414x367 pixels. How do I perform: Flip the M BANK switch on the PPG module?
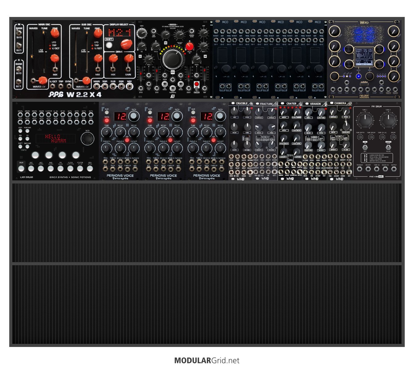[19, 33]
